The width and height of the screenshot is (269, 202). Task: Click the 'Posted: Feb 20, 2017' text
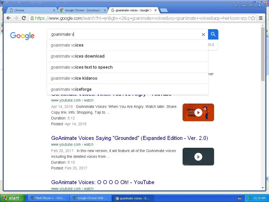pyautogui.click(x=69, y=168)
